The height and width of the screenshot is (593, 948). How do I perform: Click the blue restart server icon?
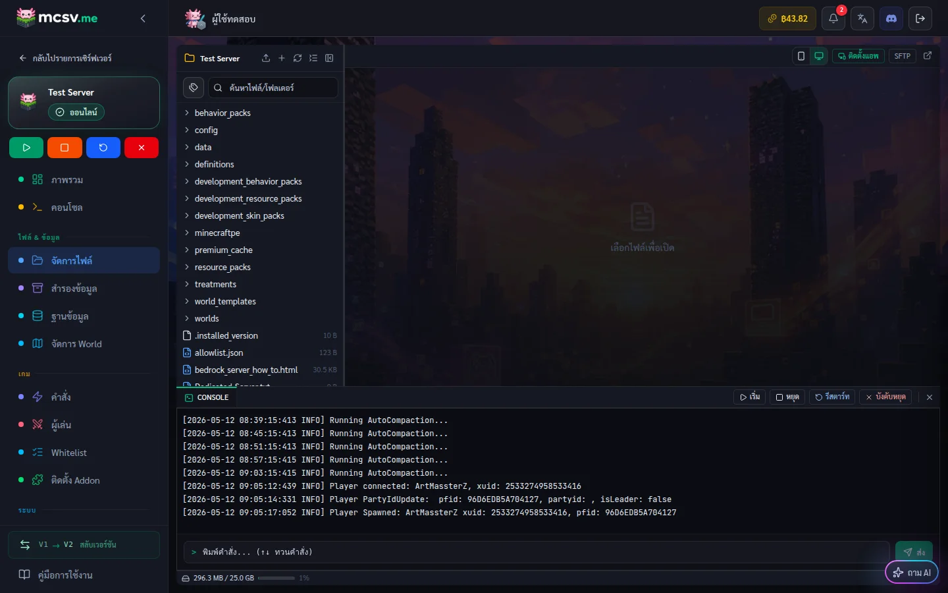point(103,148)
